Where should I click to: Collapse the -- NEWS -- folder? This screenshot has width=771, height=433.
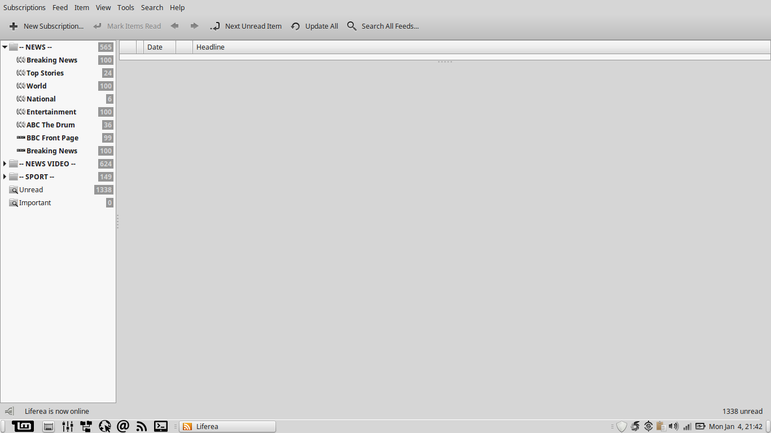pos(5,47)
